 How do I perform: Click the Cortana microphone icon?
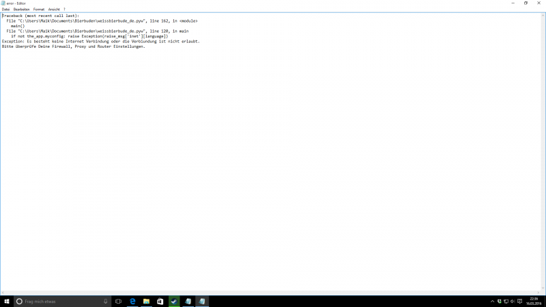[106, 301]
